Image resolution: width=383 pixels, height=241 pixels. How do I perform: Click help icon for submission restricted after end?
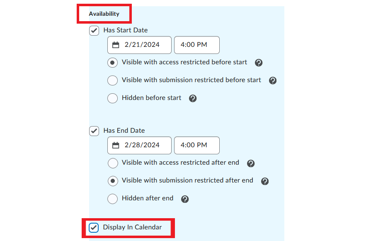(x=265, y=181)
